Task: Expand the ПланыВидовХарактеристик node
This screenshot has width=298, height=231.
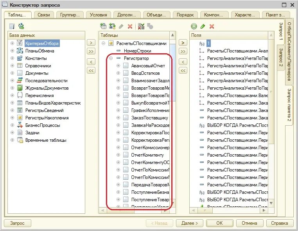Action: coord(13,103)
